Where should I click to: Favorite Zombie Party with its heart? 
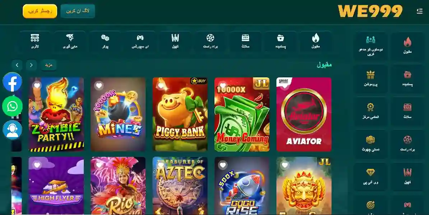pos(37,86)
